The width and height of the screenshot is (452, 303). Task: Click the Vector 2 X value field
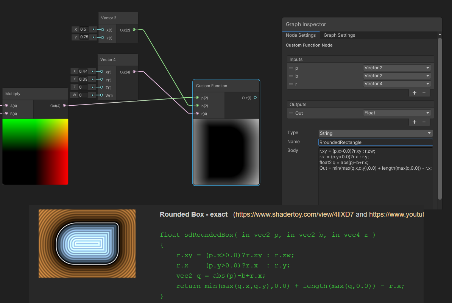(x=84, y=30)
